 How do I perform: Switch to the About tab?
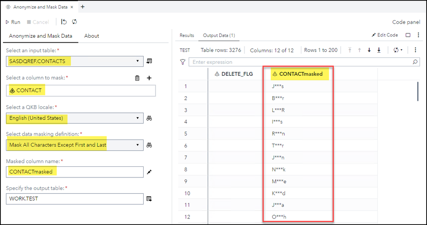click(91, 36)
